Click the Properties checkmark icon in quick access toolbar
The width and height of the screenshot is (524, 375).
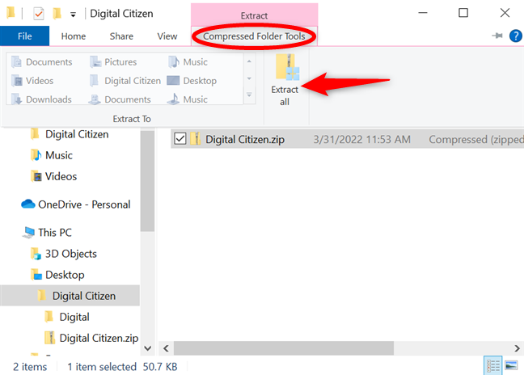tap(39, 14)
